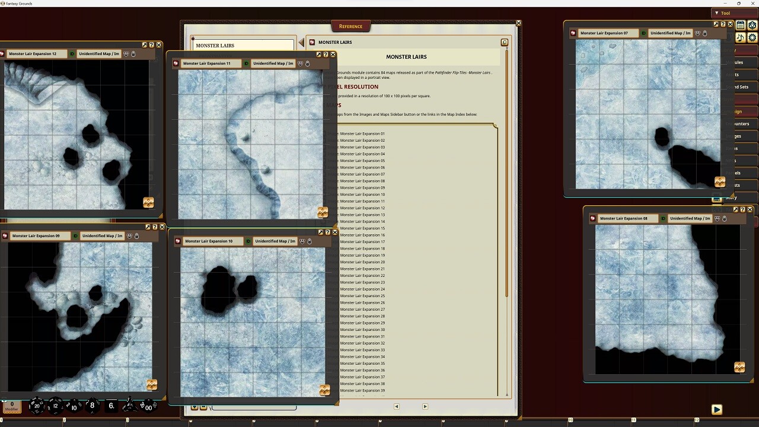Viewport: 759px width, 427px height.
Task: Collapse reference index with left triangle arrow
Action: coord(301,42)
